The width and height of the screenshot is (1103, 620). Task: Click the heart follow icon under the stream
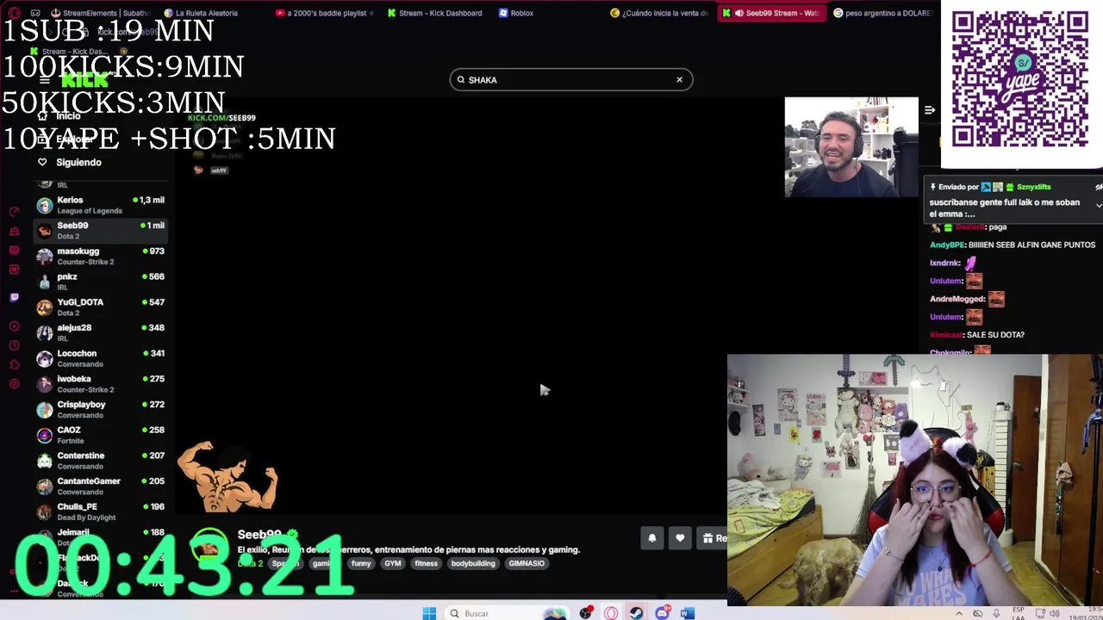pyautogui.click(x=680, y=538)
